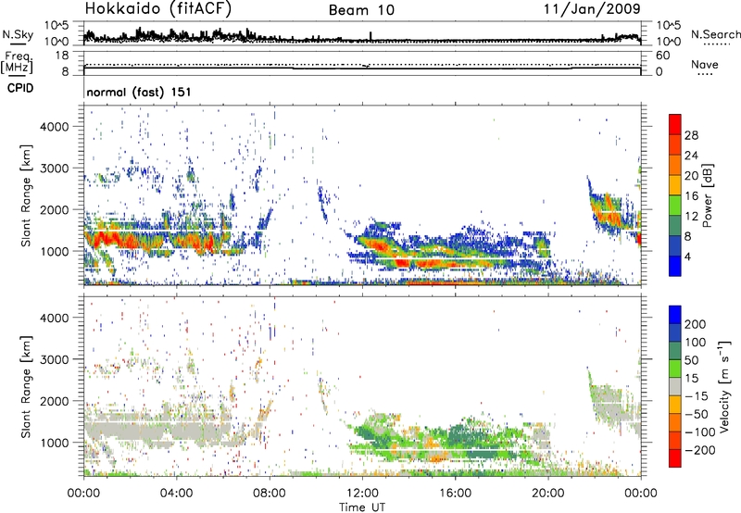
Task: Click the '20:00' time tick label
Action: (548, 494)
